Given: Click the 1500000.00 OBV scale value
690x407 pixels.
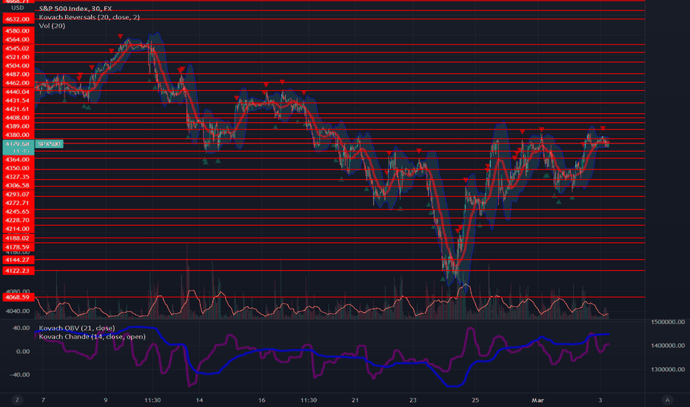Looking at the screenshot, I should click(x=668, y=322).
